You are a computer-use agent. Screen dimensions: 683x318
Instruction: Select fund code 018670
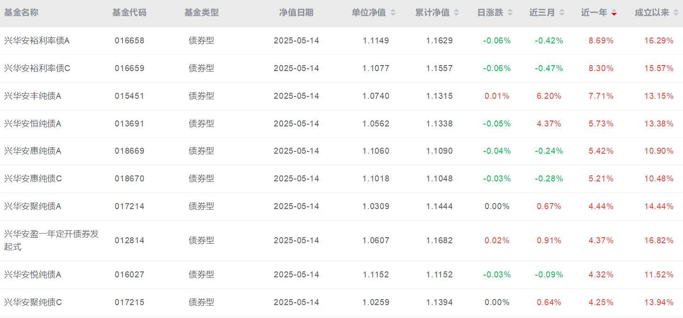click(129, 179)
